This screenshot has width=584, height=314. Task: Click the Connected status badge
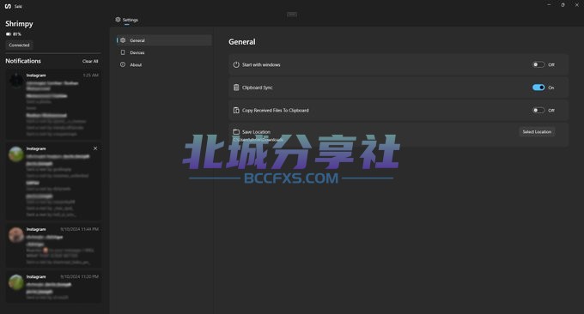[19, 45]
